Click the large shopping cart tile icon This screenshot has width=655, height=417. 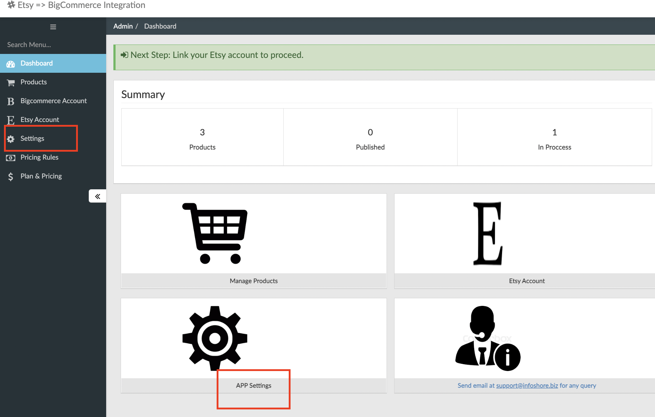[x=215, y=233]
